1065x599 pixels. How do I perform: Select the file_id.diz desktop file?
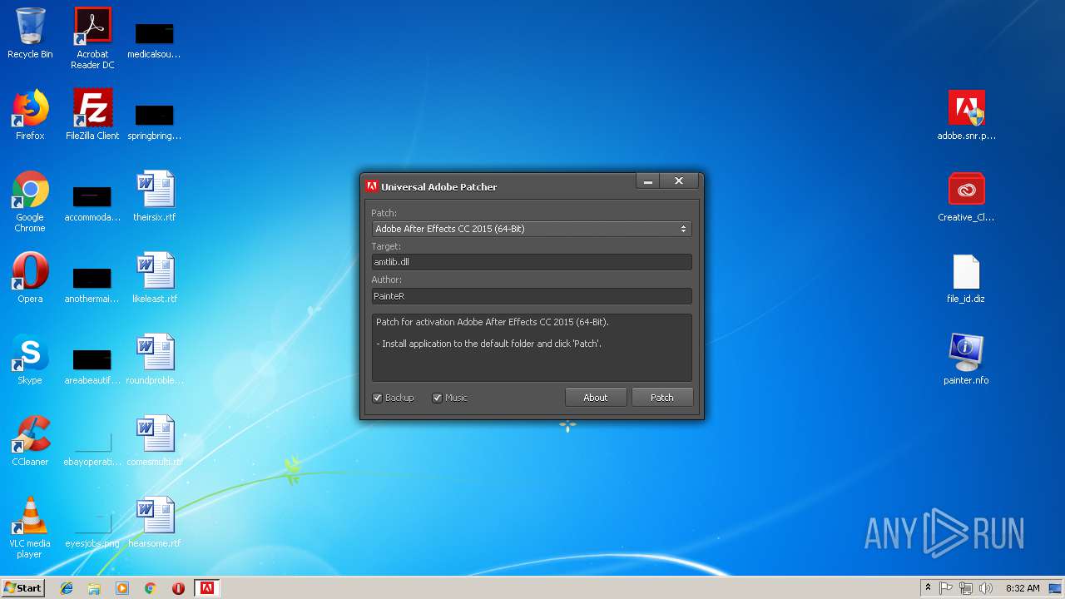[x=966, y=278]
